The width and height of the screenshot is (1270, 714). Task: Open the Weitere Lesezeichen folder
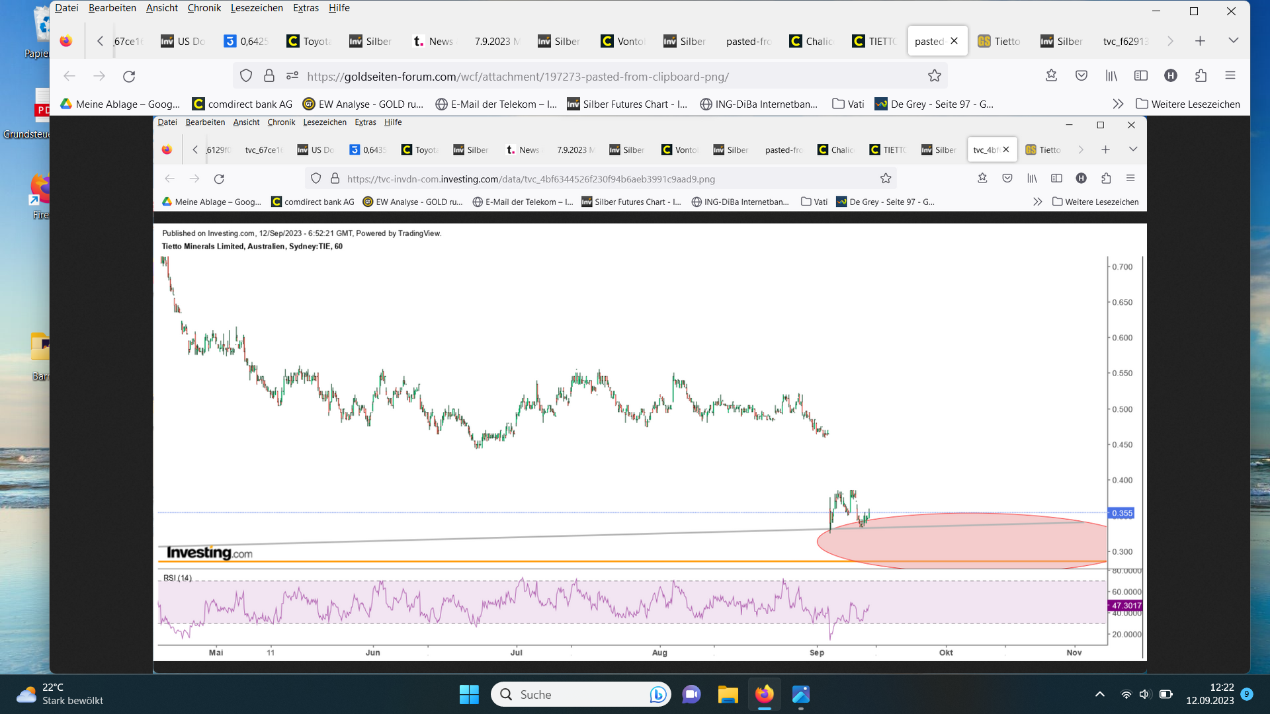1188,104
